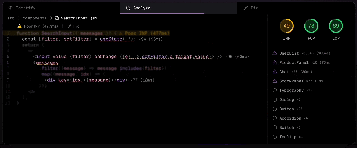
Task: Select the Typography circle indicator
Action: click(x=275, y=90)
